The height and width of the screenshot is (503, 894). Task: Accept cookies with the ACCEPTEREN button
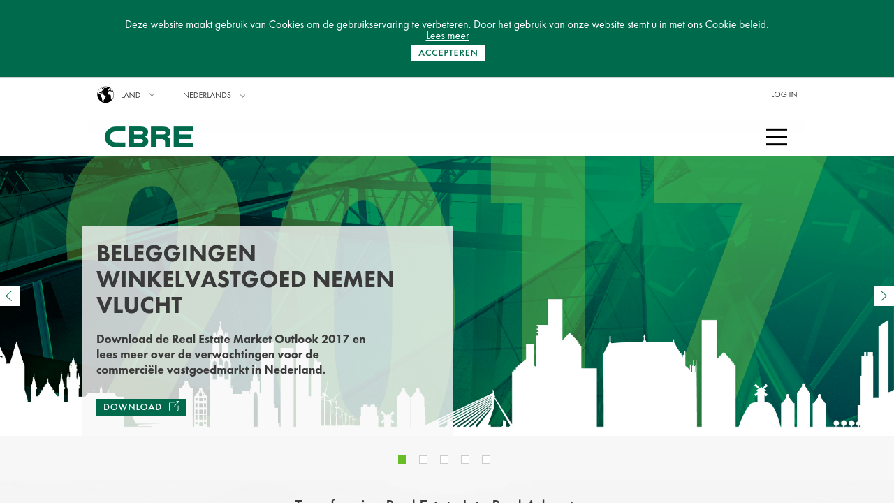click(448, 53)
